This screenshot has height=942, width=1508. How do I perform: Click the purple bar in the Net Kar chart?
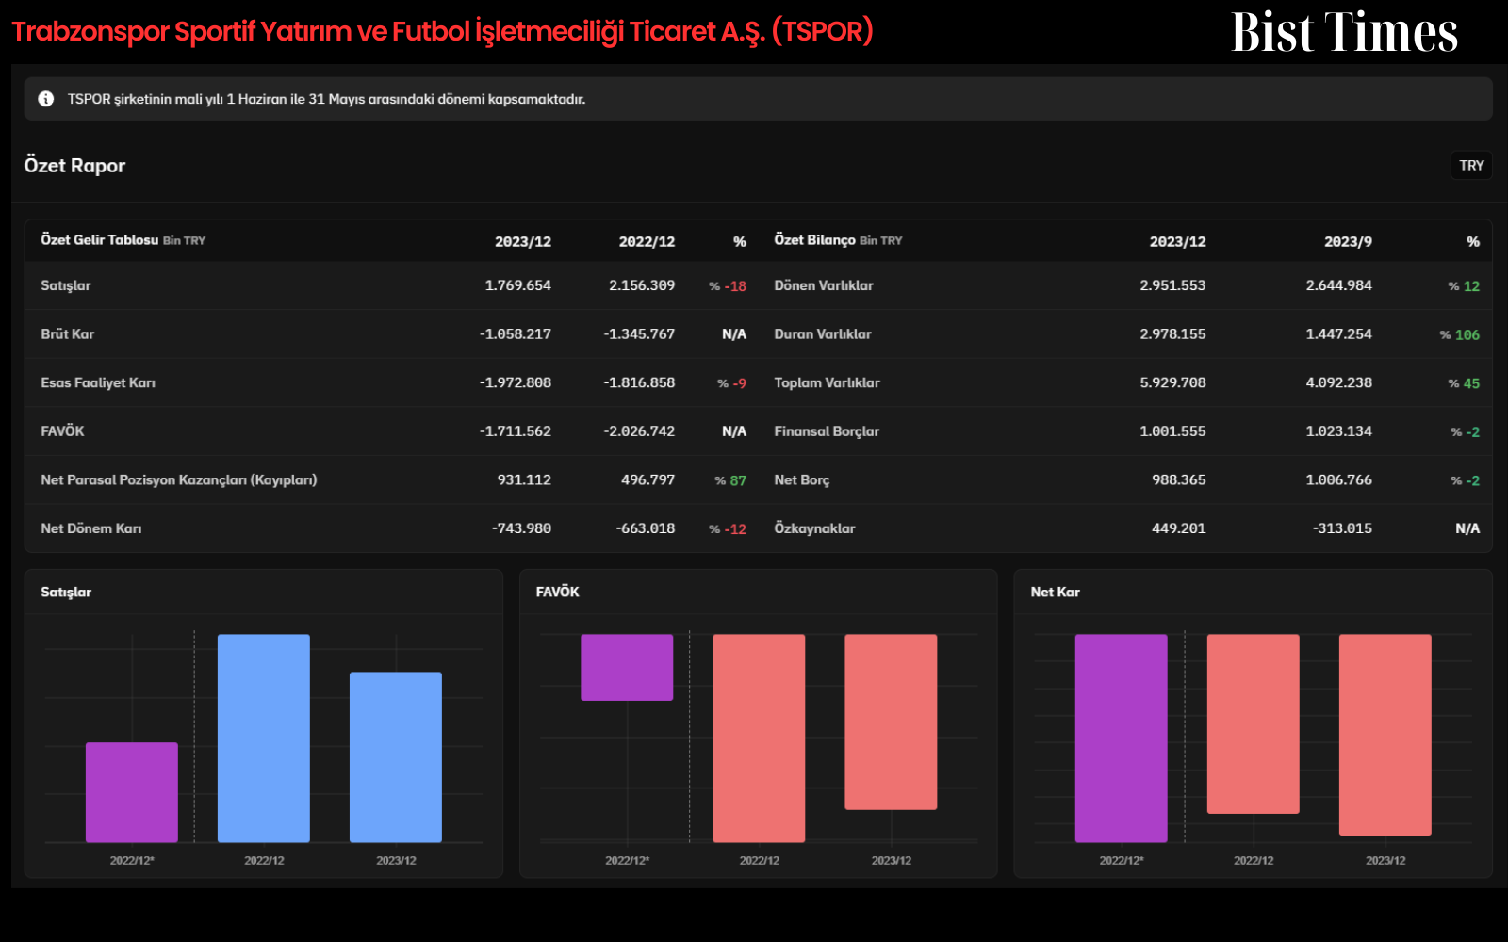point(1121,739)
